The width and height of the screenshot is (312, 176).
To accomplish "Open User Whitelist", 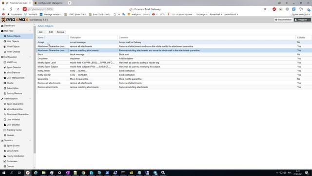I will (x=13, y=119).
